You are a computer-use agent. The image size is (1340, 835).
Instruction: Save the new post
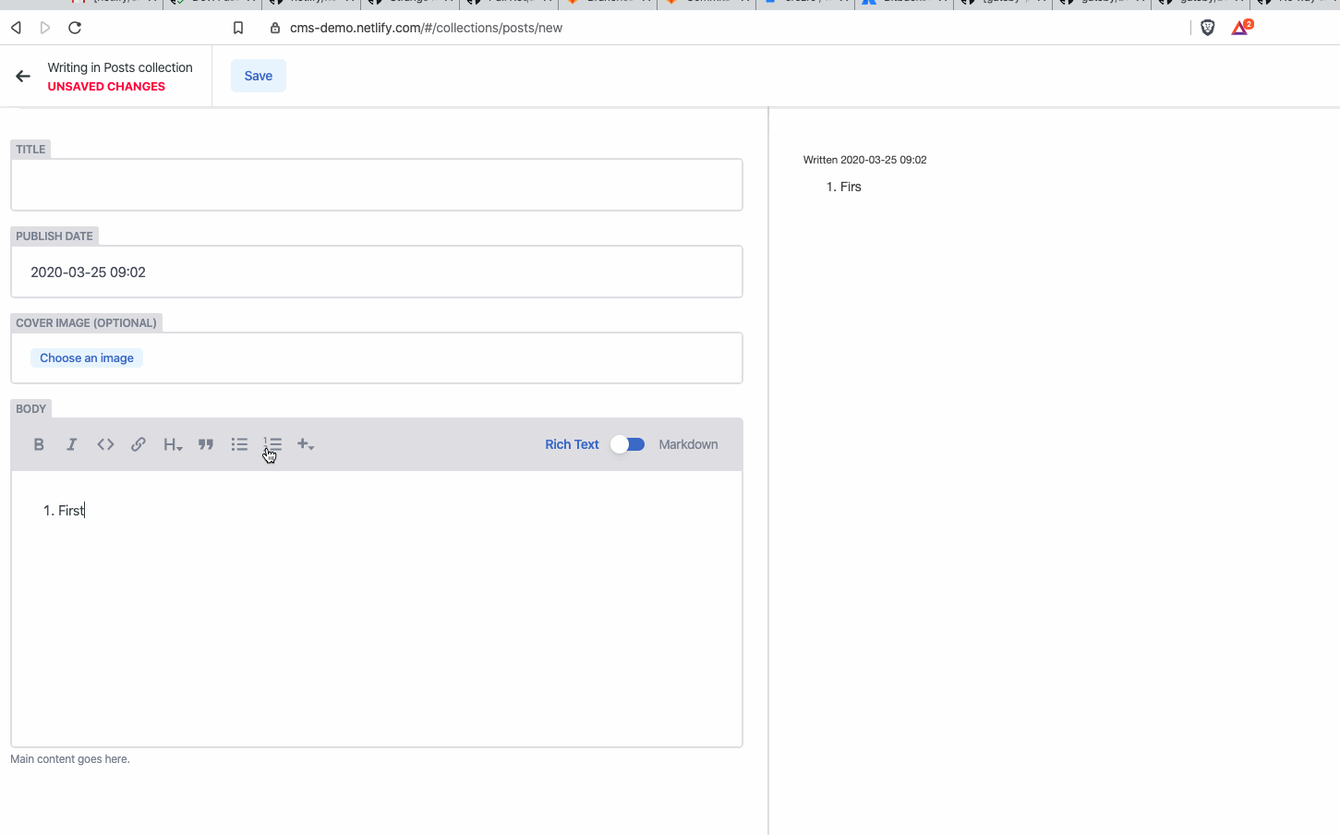click(x=259, y=76)
